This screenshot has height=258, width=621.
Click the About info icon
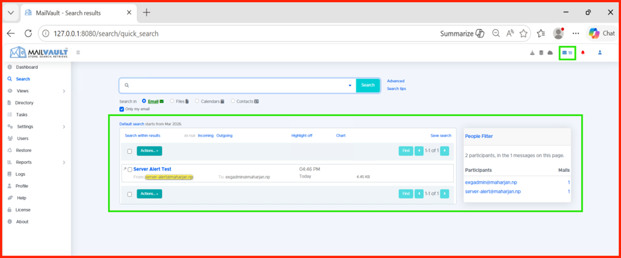(10, 222)
